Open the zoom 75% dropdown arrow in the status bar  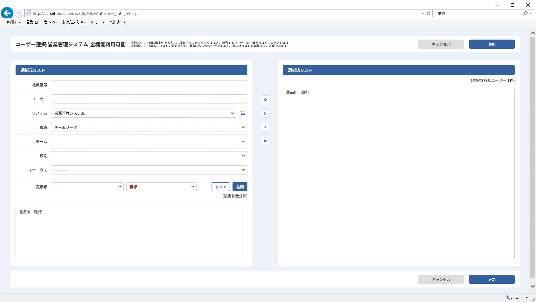click(527, 298)
